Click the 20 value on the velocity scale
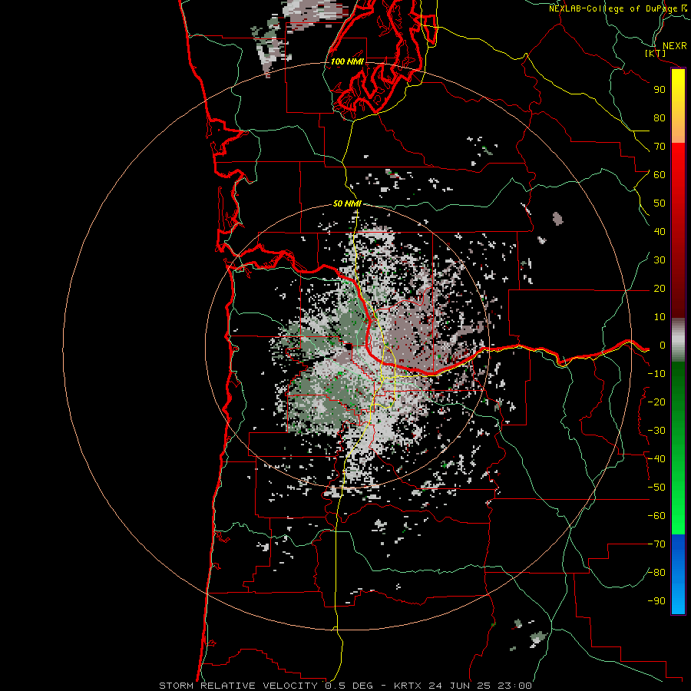 coord(660,289)
